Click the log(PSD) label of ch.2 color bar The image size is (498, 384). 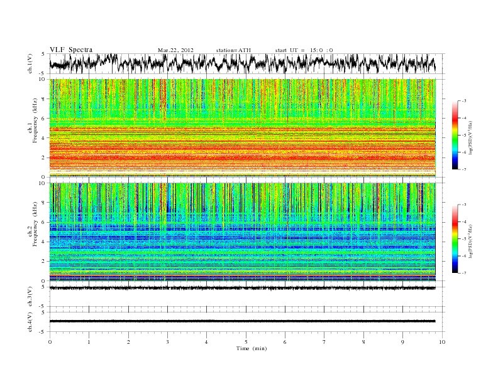(471, 241)
